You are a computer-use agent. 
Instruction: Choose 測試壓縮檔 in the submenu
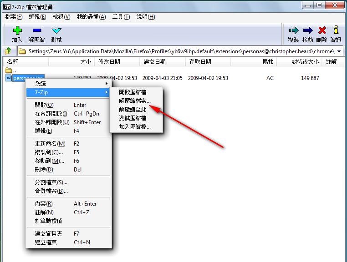pyautogui.click(x=136, y=118)
